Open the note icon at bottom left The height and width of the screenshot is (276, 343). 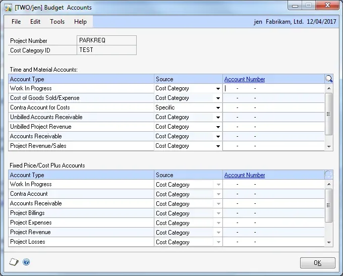14,262
